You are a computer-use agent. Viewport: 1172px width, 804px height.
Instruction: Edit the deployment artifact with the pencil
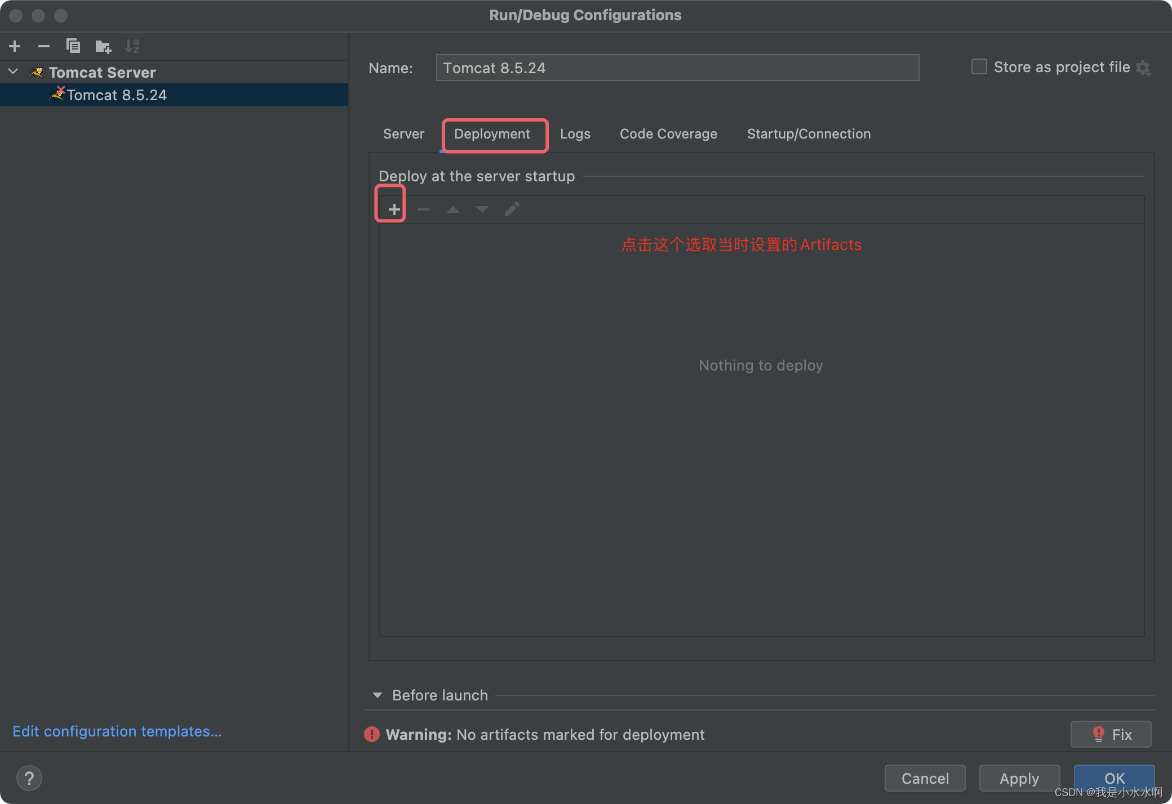[x=512, y=209]
